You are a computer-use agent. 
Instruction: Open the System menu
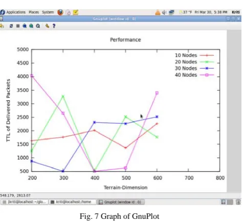(48, 12)
